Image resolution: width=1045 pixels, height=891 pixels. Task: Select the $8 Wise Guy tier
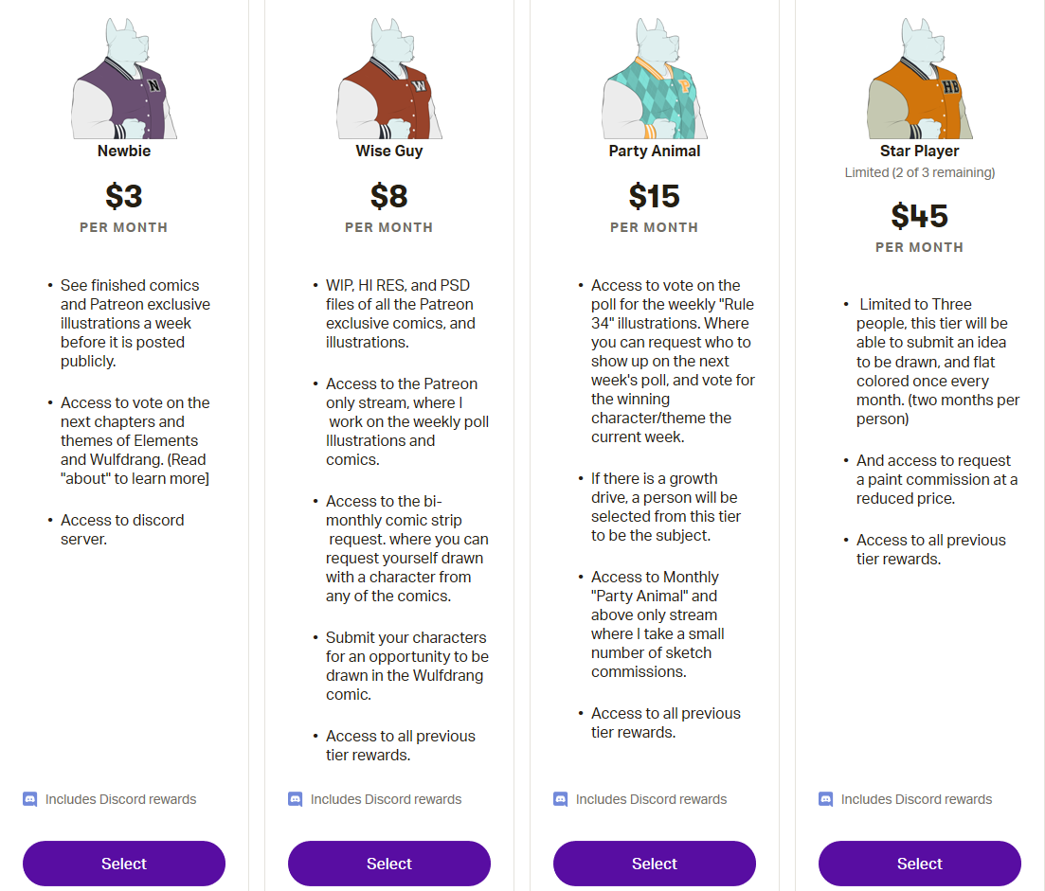(389, 864)
